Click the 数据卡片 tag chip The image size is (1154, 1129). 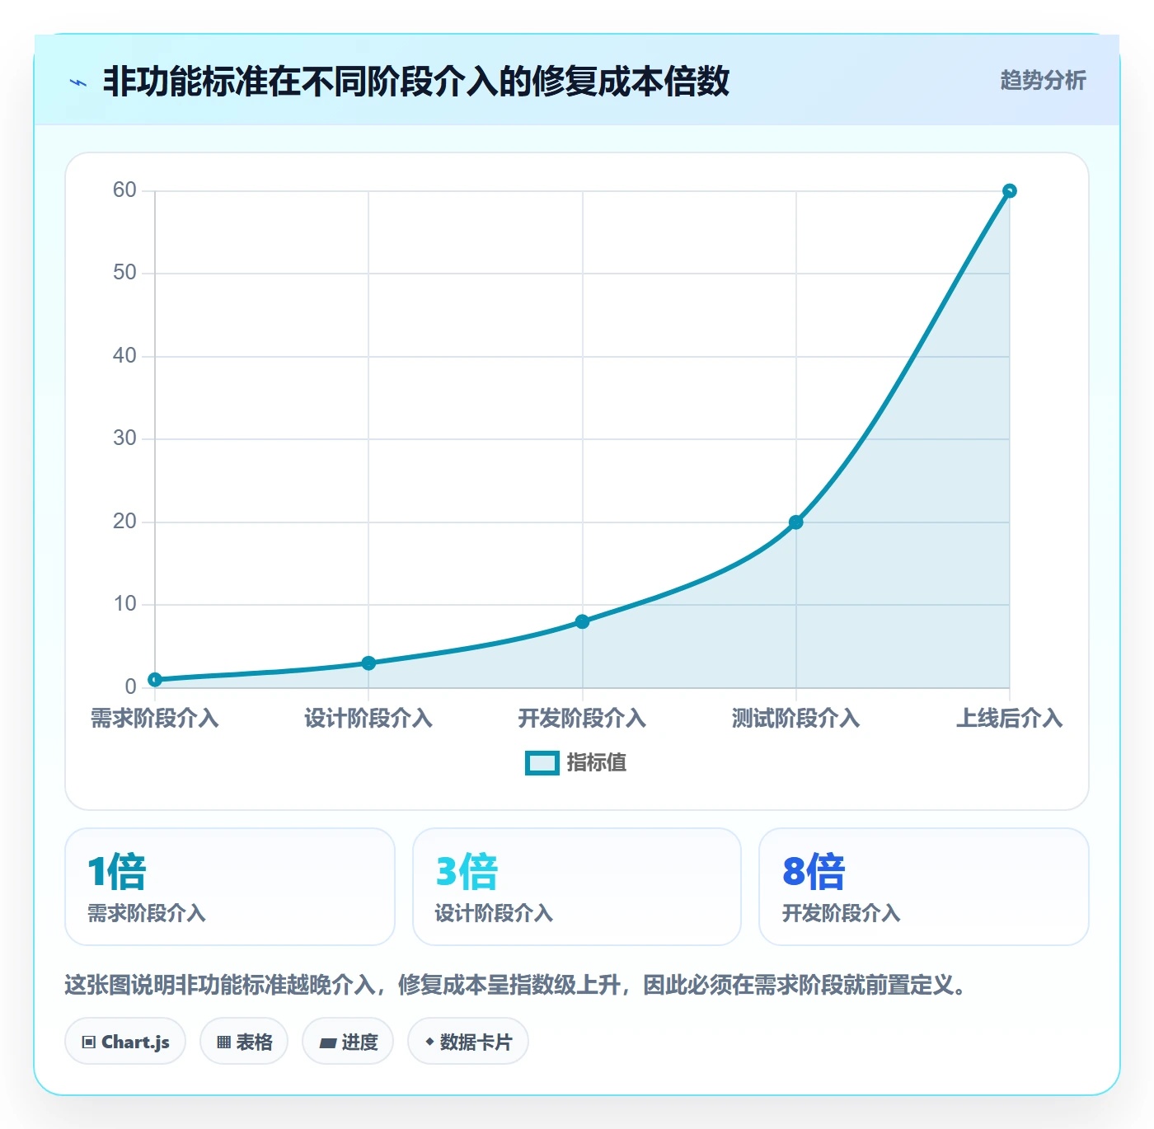coord(468,1042)
